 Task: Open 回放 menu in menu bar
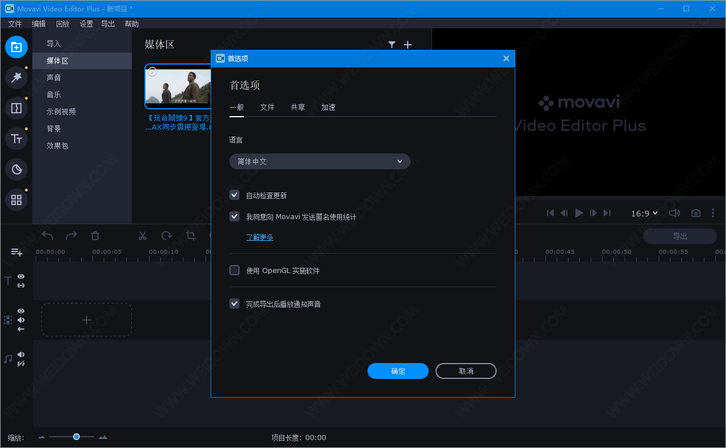click(63, 24)
